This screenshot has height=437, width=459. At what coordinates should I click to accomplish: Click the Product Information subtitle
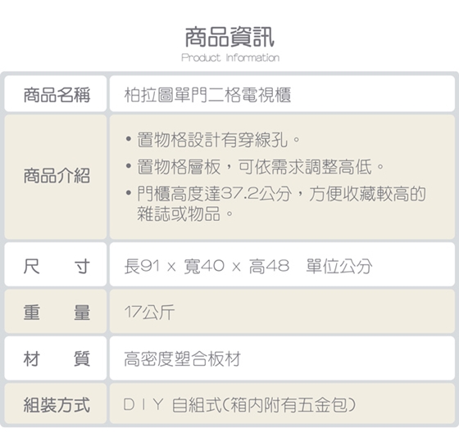click(230, 57)
